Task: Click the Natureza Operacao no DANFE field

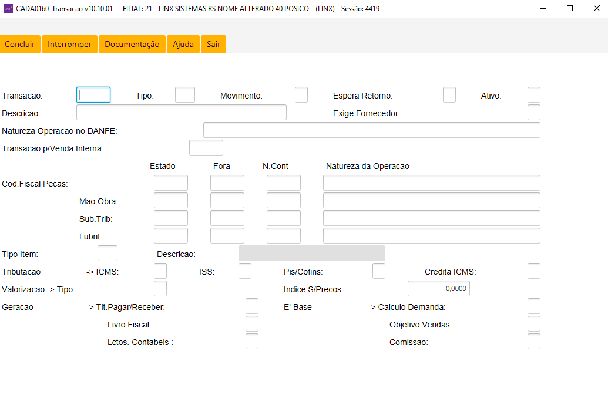Action: pos(371,130)
